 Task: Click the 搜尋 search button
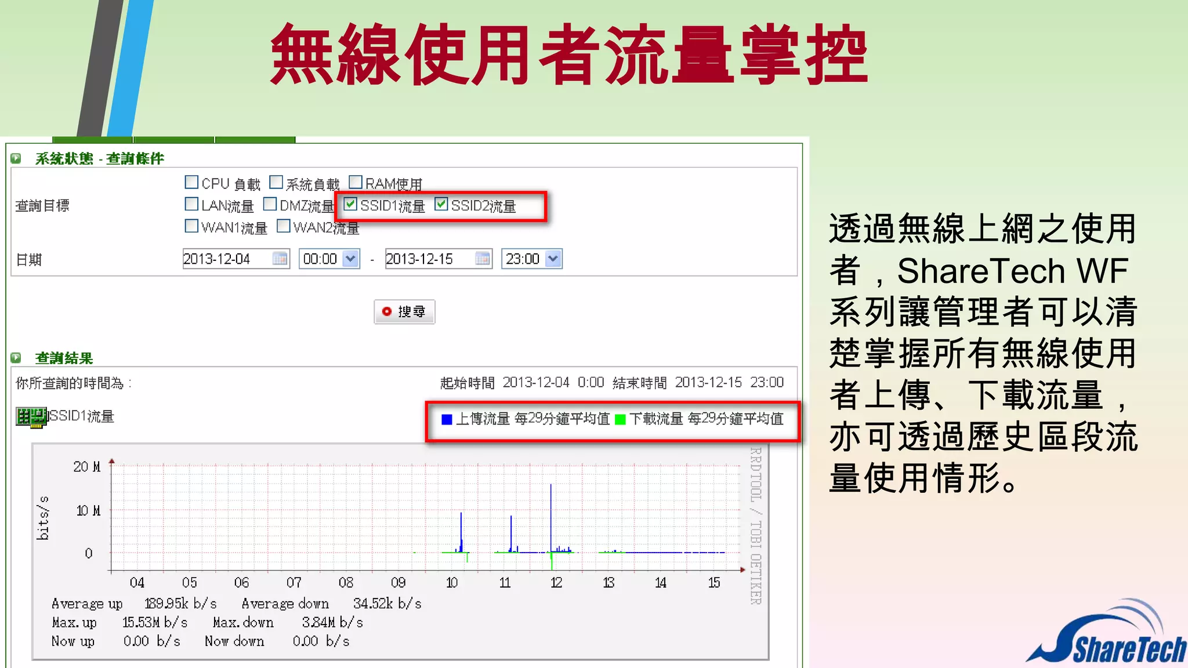(404, 311)
